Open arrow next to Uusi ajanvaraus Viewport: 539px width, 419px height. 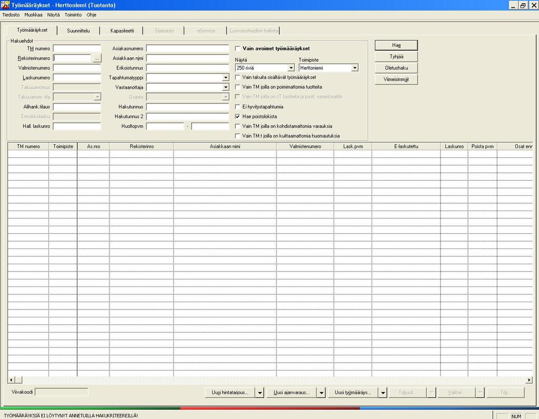pos(321,393)
